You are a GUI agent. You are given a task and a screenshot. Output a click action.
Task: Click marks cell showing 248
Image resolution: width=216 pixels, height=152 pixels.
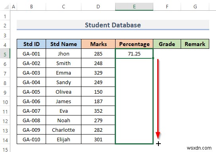pyautogui.click(x=98, y=63)
